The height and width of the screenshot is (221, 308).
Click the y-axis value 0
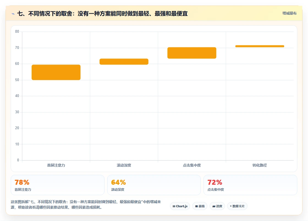pos(18,160)
